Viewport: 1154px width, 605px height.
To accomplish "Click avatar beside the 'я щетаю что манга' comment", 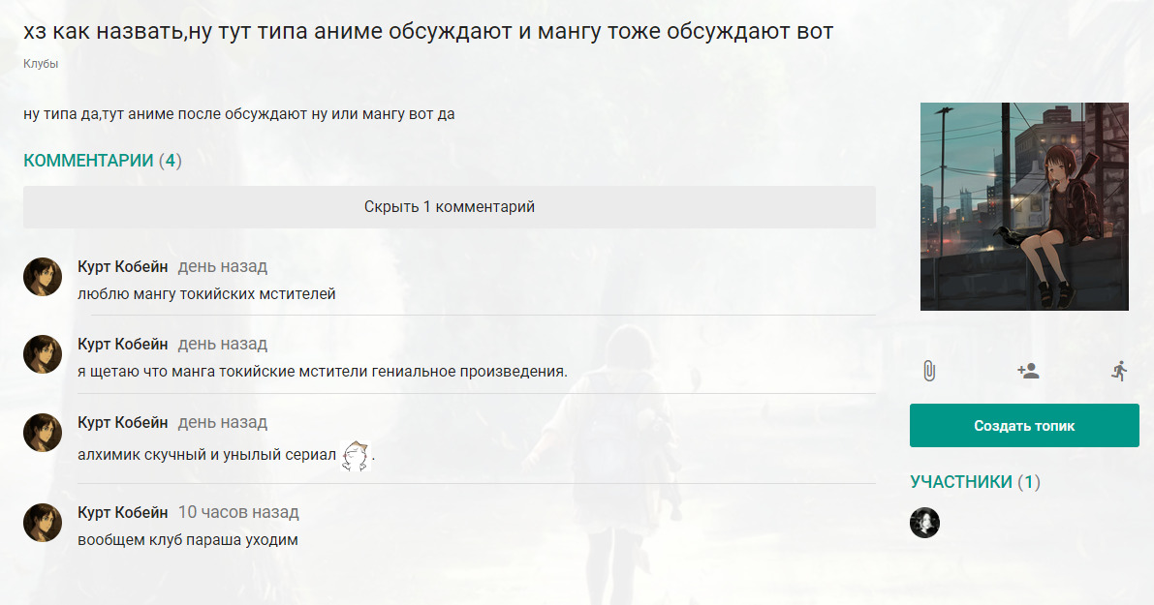I will click(x=43, y=354).
